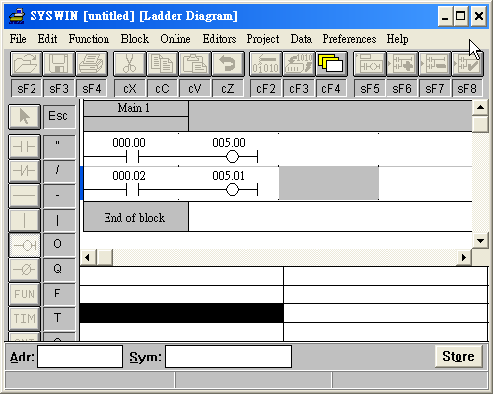Click the Esc key button

[58, 116]
